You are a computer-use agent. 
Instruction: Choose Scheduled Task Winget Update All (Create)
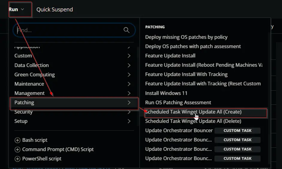coord(205,112)
